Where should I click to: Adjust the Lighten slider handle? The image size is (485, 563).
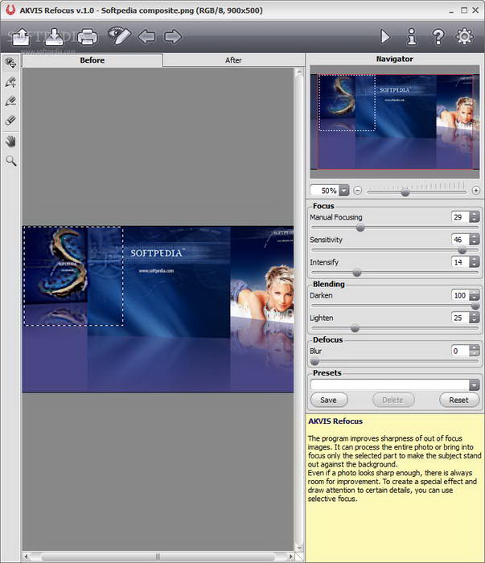click(355, 328)
